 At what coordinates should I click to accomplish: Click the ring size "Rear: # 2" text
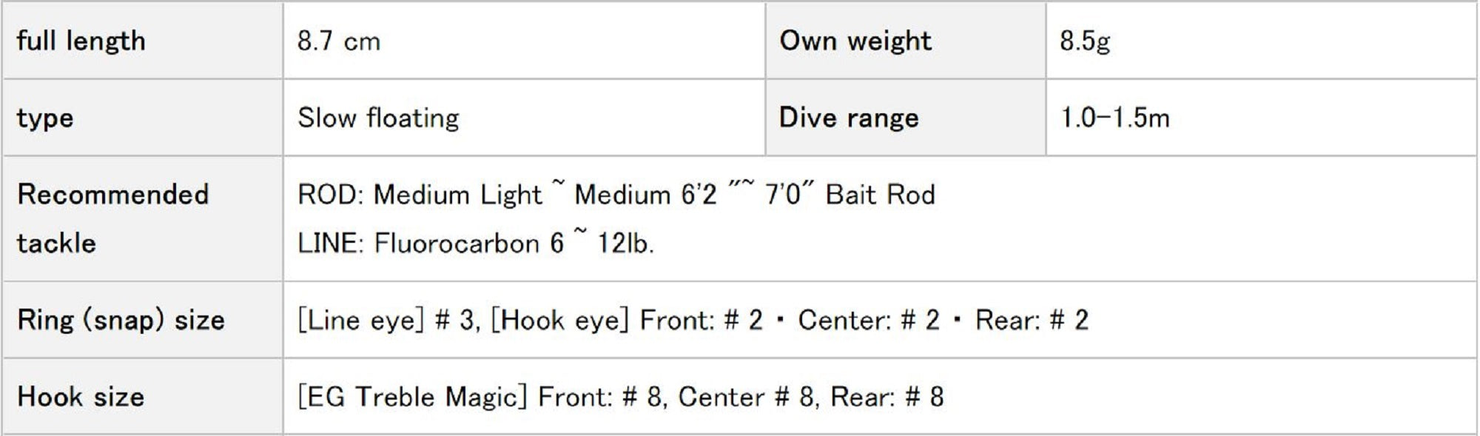[1032, 320]
